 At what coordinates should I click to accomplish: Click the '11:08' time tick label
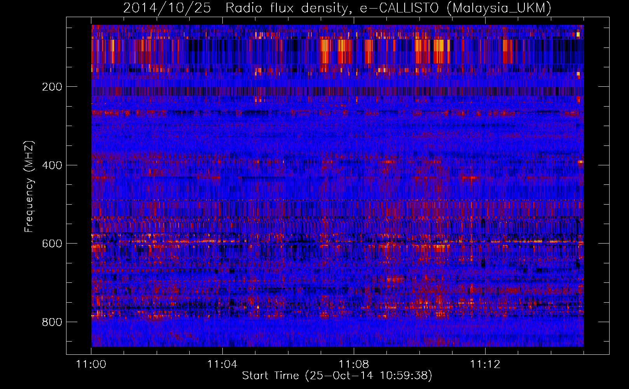(x=354, y=364)
